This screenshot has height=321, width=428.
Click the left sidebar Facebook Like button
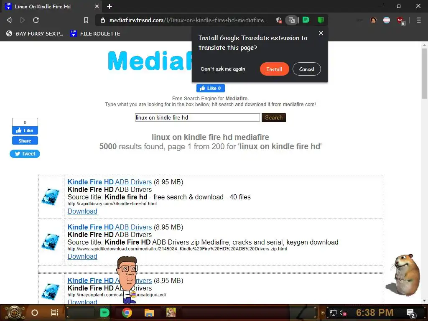pyautogui.click(x=25, y=130)
